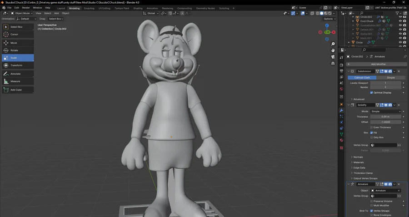Open the Select Box drag dropdown

56,19
